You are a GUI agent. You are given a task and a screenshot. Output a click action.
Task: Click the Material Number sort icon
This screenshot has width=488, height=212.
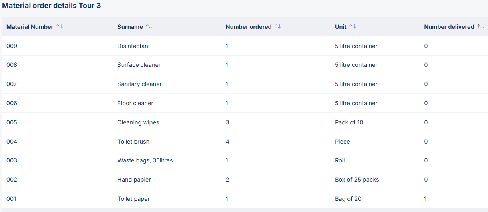[x=60, y=27]
